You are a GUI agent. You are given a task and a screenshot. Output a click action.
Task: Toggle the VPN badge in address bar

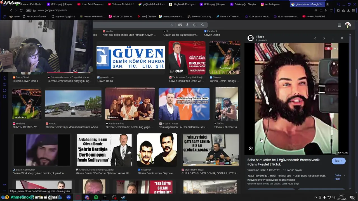click(x=29, y=10)
